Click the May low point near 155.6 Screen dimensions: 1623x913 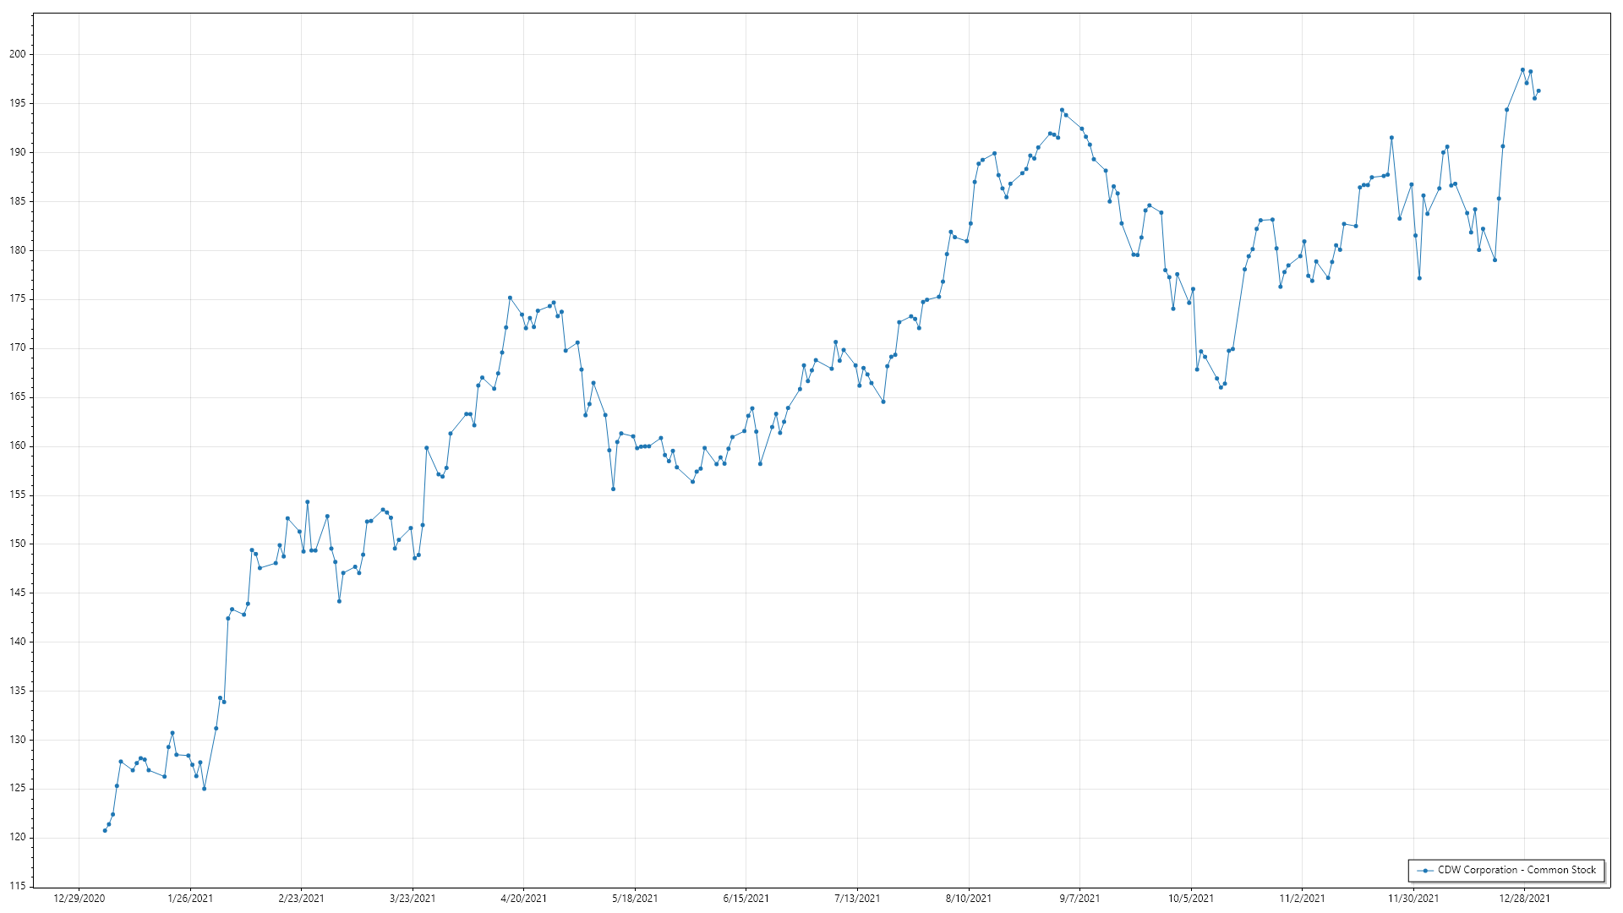[x=614, y=489]
